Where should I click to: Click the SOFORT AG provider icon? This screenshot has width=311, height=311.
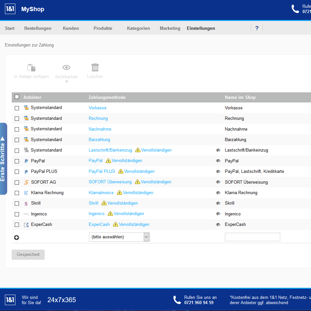point(26,182)
